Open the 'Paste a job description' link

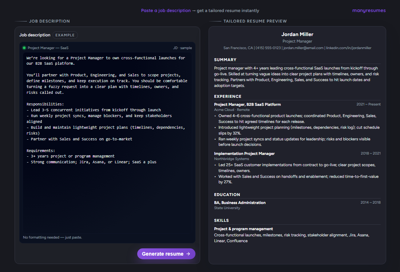tap(166, 10)
